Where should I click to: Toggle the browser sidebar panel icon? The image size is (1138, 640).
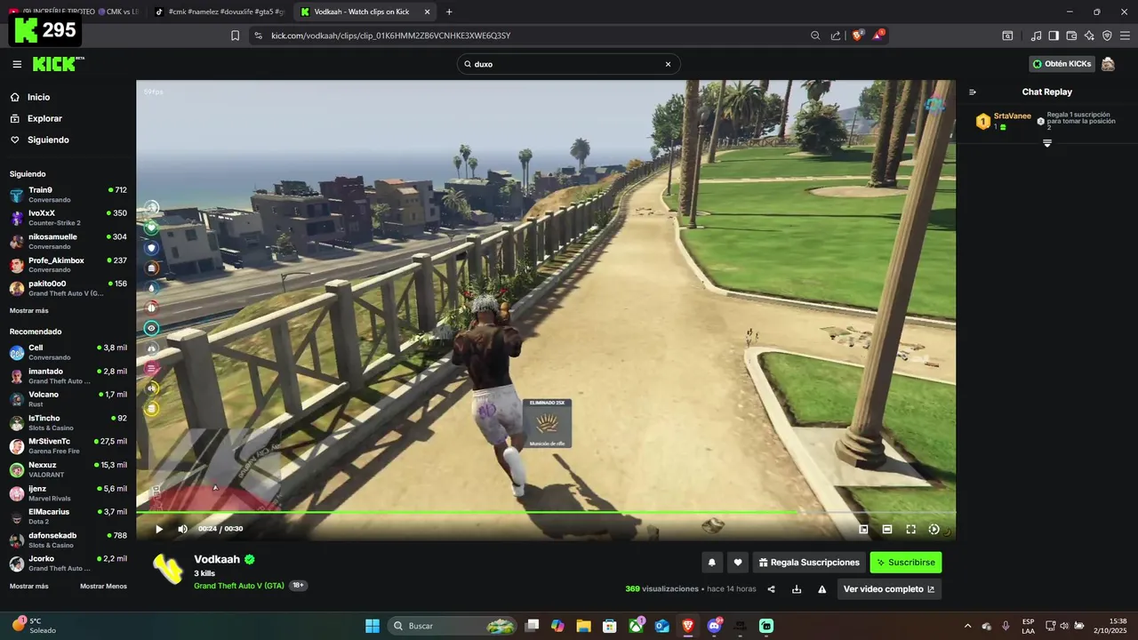pyautogui.click(x=1054, y=36)
